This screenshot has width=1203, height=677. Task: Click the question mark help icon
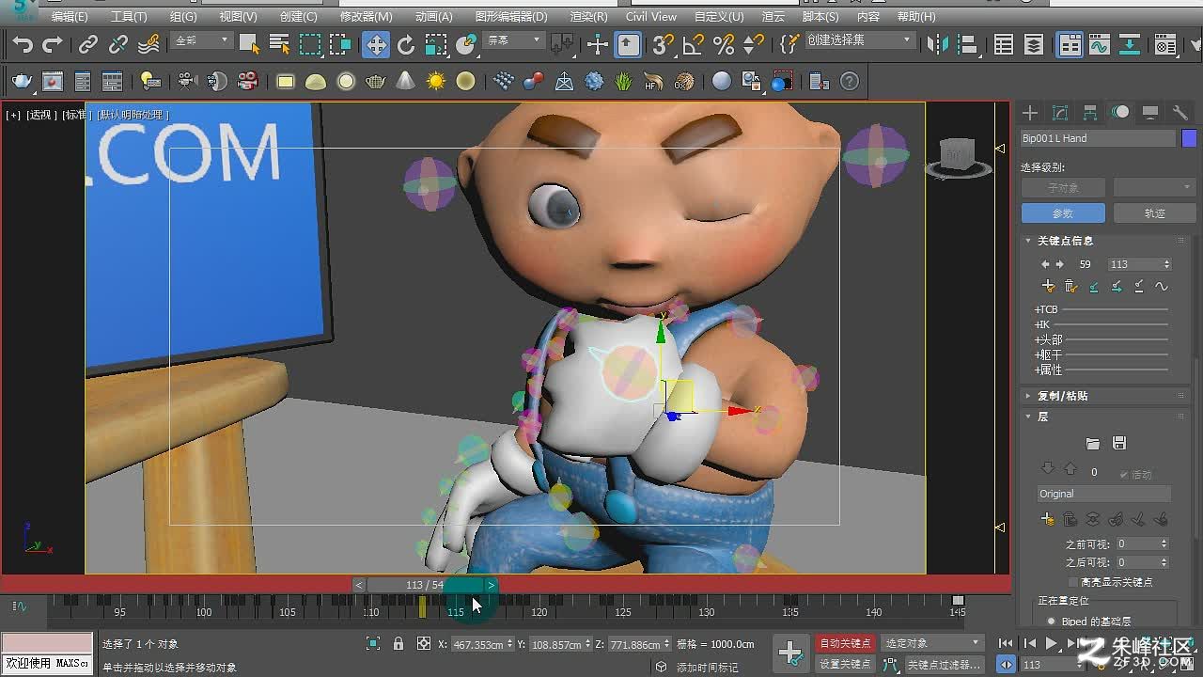[850, 82]
